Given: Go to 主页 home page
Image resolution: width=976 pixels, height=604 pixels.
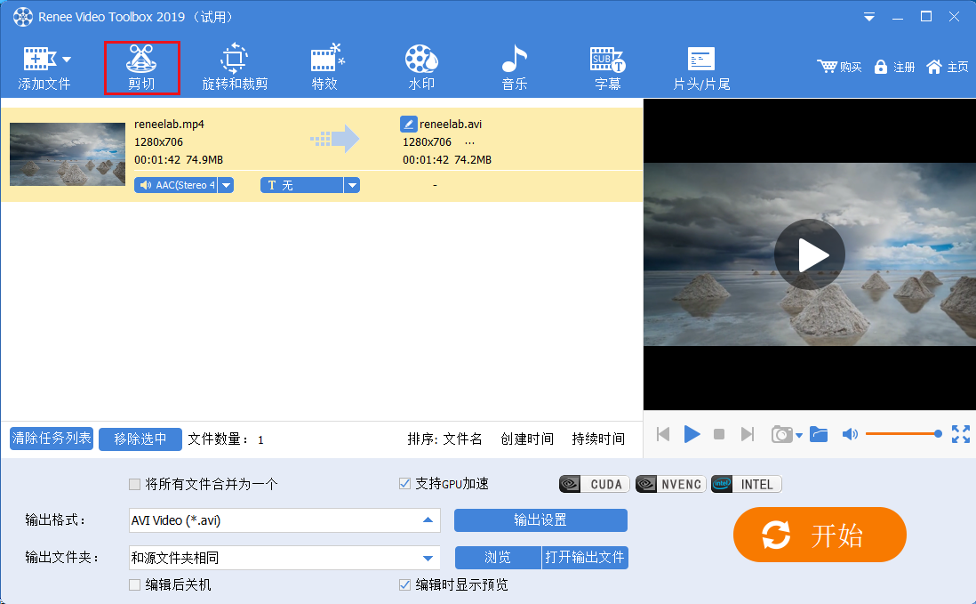Looking at the screenshot, I should [x=948, y=67].
